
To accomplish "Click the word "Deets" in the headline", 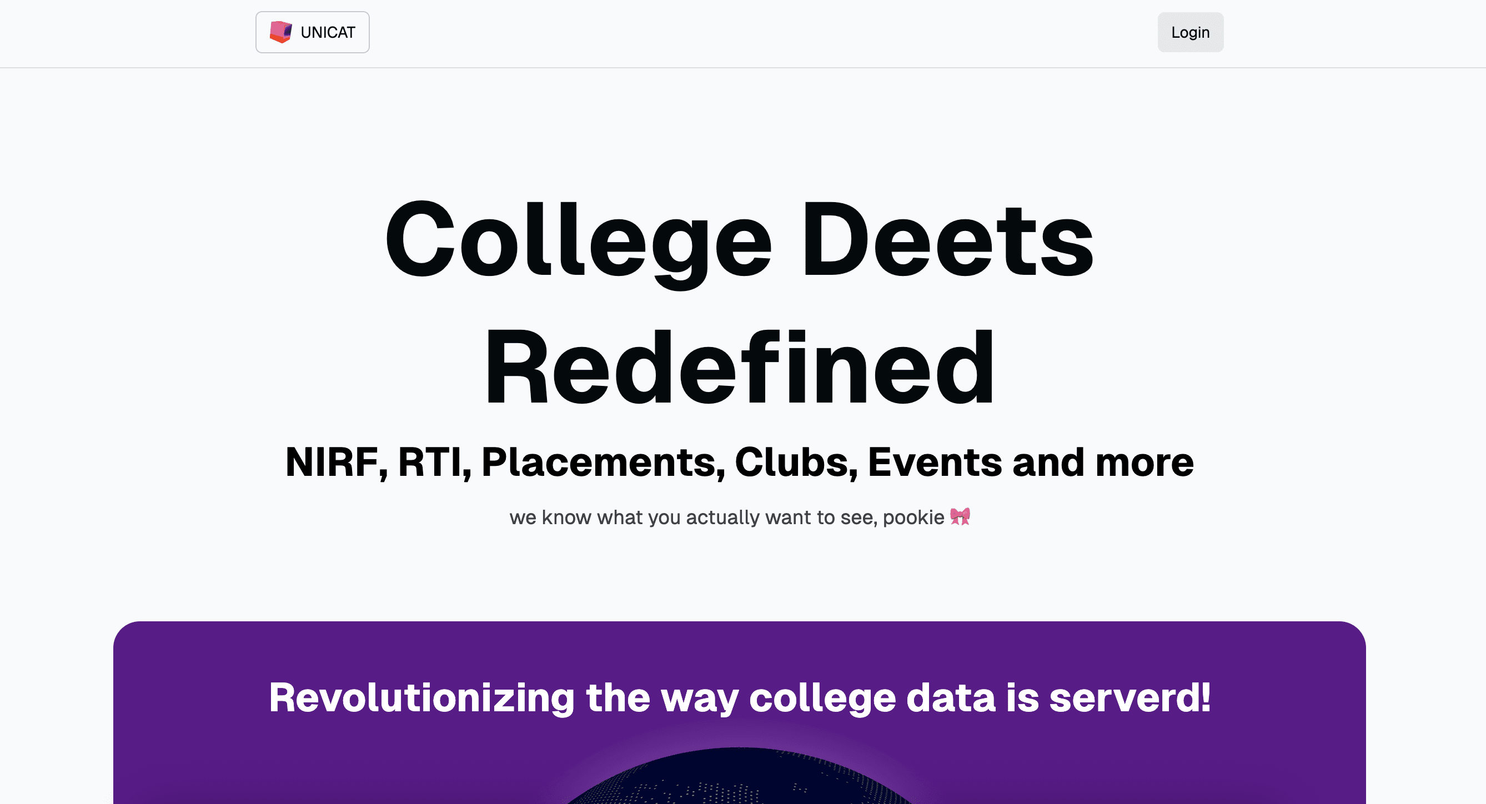I will 947,242.
